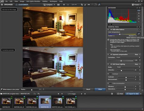Toggle Contrast correction on/off
The height and width of the screenshot is (111, 144).
111,74
